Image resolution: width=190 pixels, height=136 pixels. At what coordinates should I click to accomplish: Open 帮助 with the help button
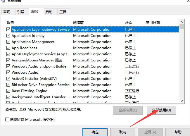coord(177,132)
